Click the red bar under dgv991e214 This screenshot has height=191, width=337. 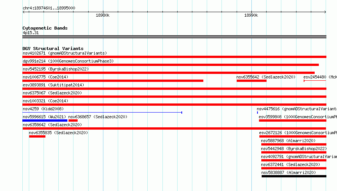pyautogui.click(x=171, y=65)
